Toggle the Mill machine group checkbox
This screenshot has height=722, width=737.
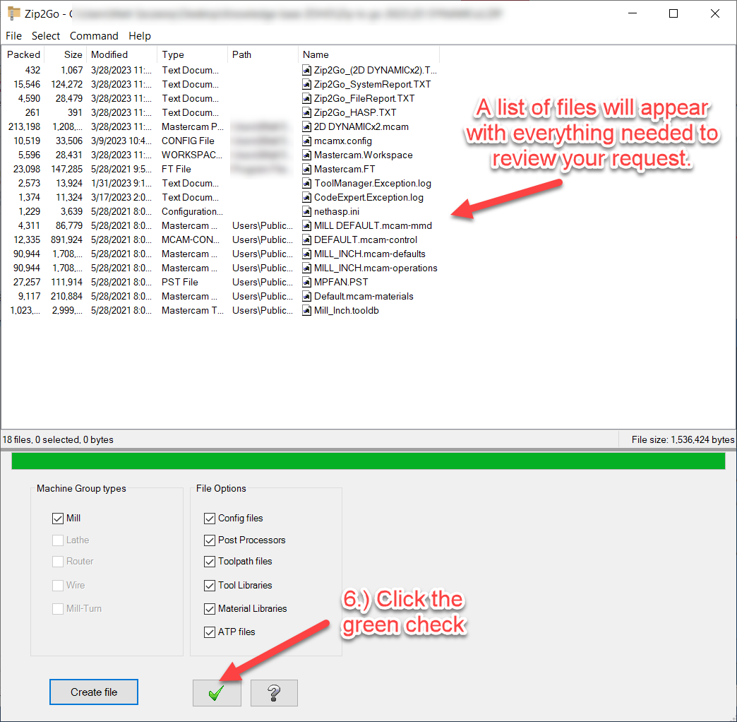(58, 519)
